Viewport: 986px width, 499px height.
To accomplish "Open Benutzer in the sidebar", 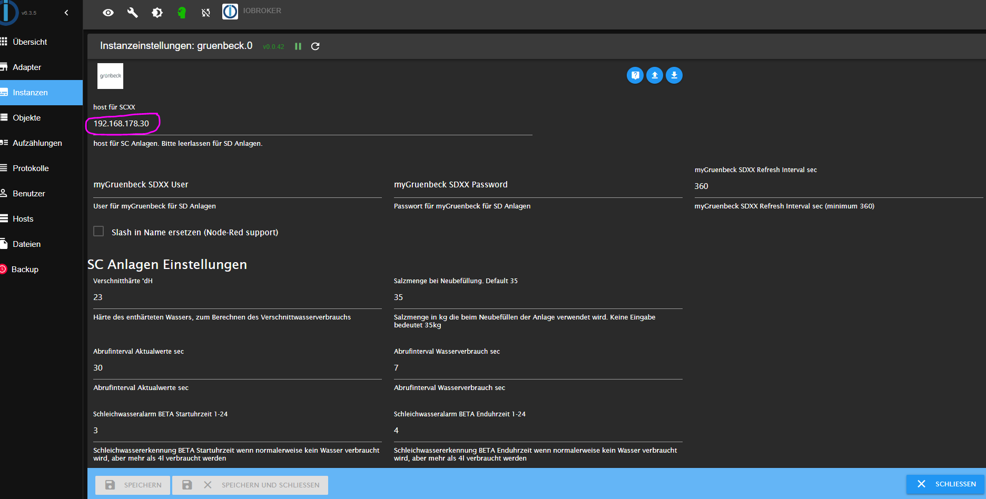I will (41, 194).
